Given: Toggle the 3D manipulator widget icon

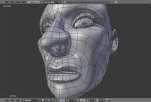Looking at the screenshot, I should [55, 100].
